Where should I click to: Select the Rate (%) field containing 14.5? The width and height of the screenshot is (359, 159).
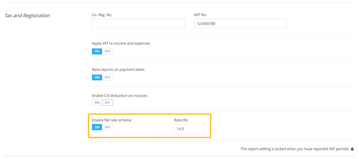pyautogui.click(x=189, y=129)
